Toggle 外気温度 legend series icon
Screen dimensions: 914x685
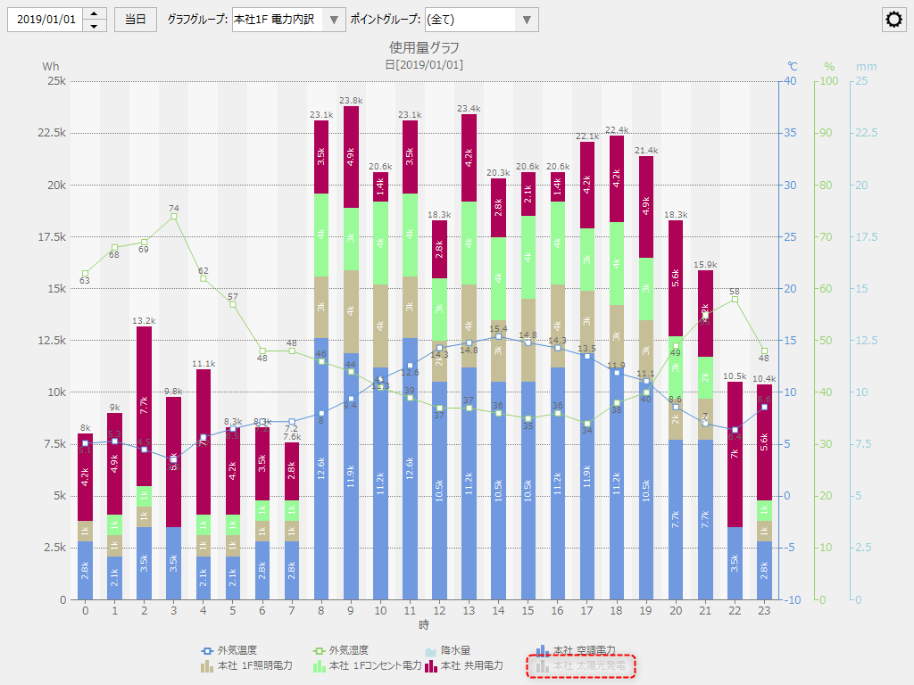208,650
